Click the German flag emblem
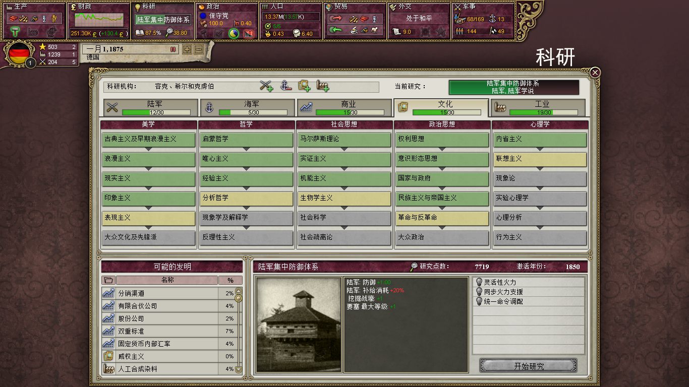689x387 pixels. point(20,53)
